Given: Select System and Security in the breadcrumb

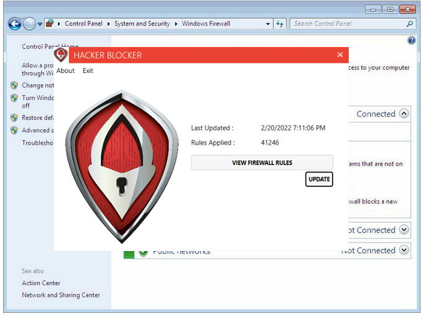Looking at the screenshot, I should (x=142, y=23).
